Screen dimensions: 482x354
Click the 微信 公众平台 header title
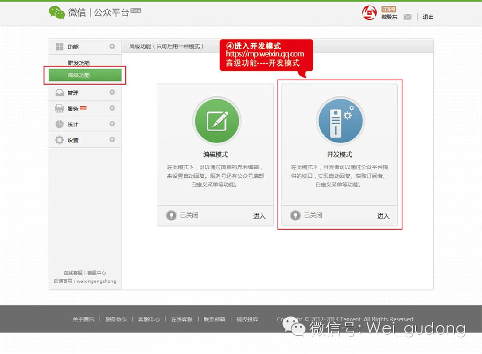(99, 13)
